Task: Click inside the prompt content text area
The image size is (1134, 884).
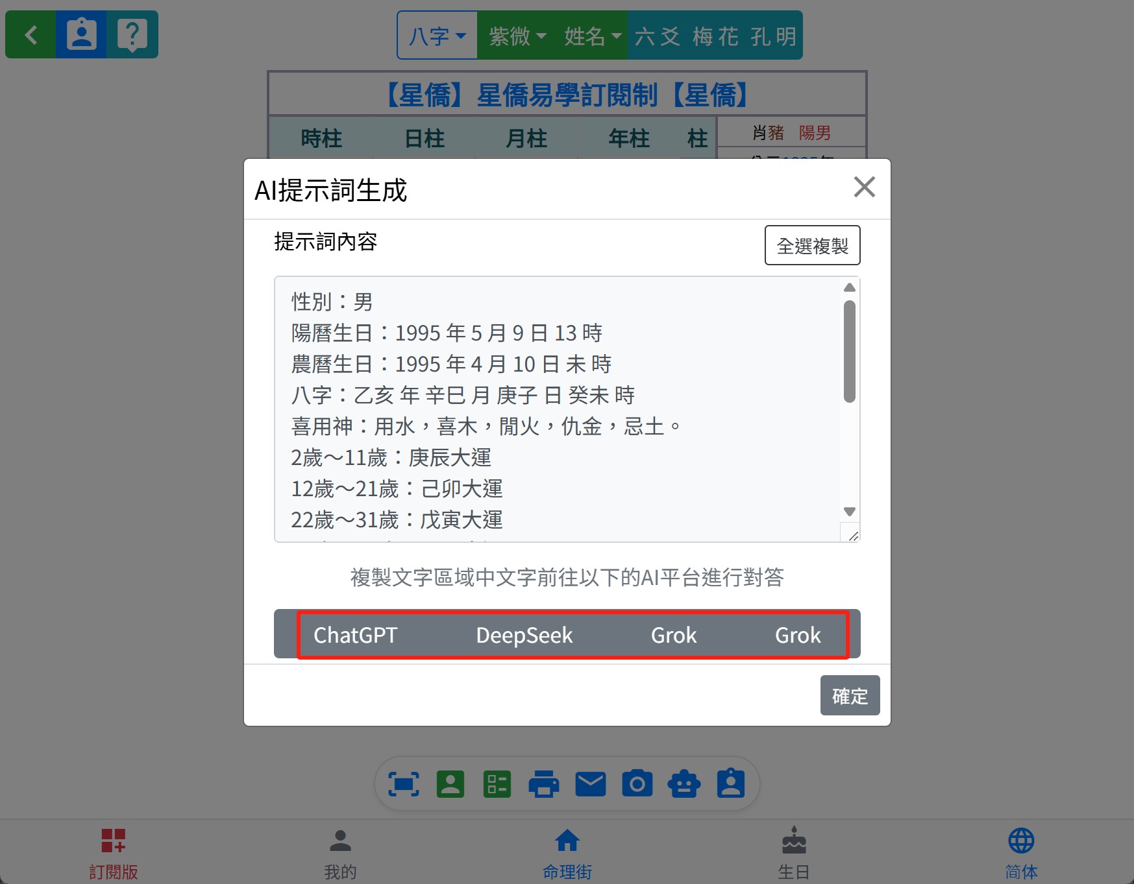Action: click(x=558, y=409)
